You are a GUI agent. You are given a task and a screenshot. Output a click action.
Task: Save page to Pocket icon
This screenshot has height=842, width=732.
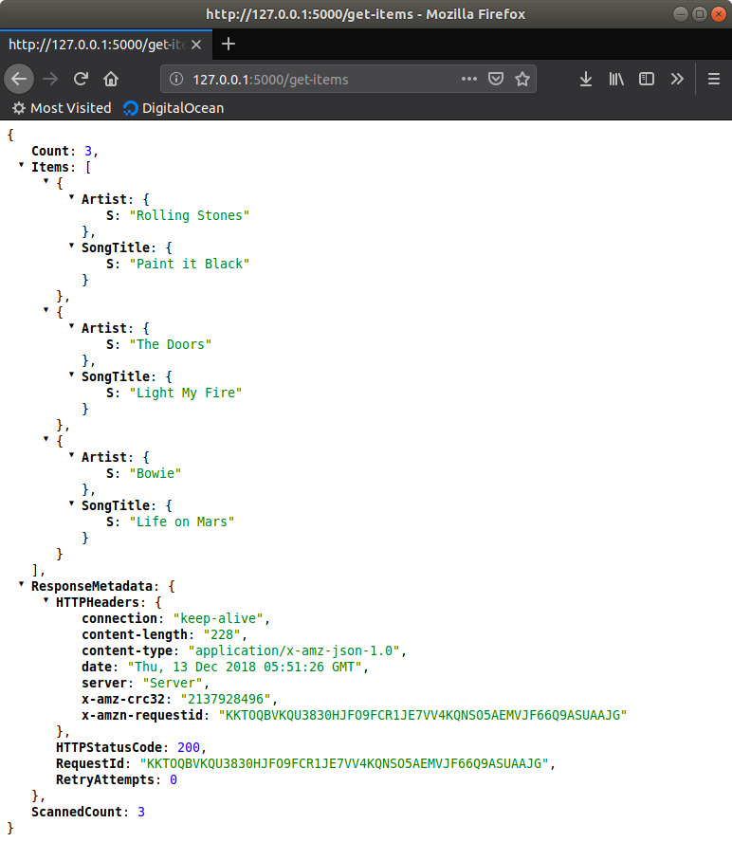coord(495,79)
